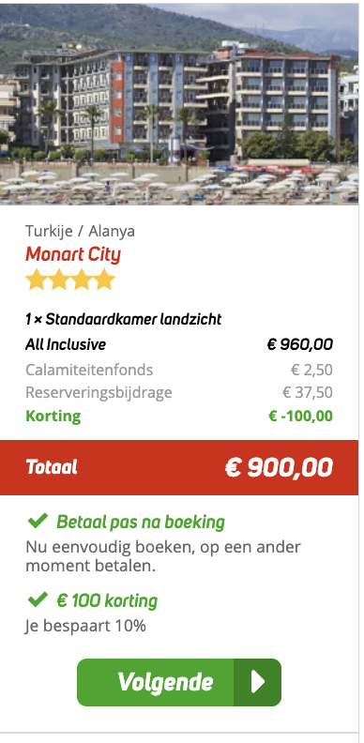Select the Korting discount line
Viewport: 364px width, 743px height.
point(179,416)
